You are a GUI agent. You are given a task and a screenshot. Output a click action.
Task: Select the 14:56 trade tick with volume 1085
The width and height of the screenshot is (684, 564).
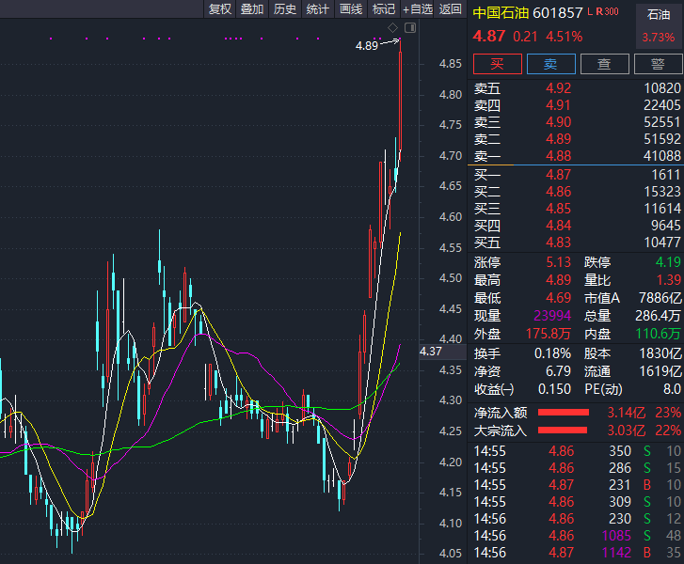[578, 536]
